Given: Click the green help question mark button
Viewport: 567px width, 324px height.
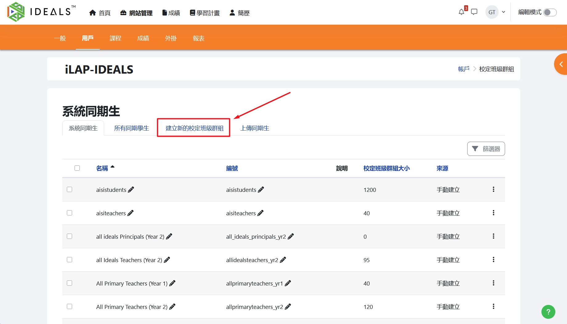Looking at the screenshot, I should [x=548, y=312].
